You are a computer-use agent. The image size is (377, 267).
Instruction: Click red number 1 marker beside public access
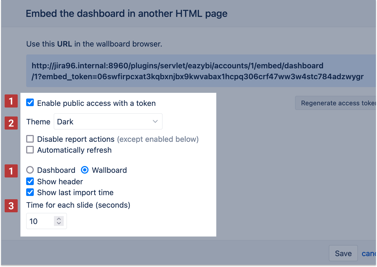click(11, 101)
